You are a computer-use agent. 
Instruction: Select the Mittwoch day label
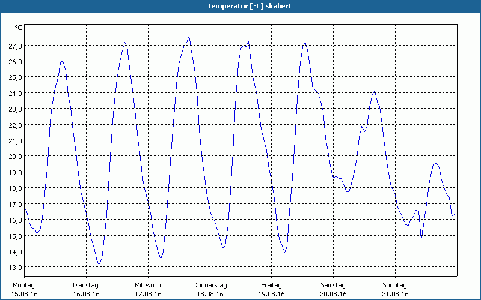tap(147, 285)
